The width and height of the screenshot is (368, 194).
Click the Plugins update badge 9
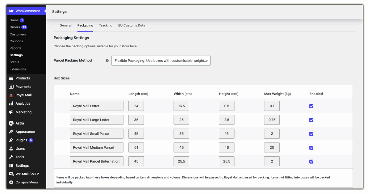click(31, 140)
